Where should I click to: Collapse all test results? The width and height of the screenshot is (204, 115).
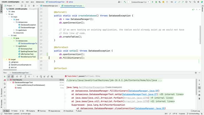[29, 77]
